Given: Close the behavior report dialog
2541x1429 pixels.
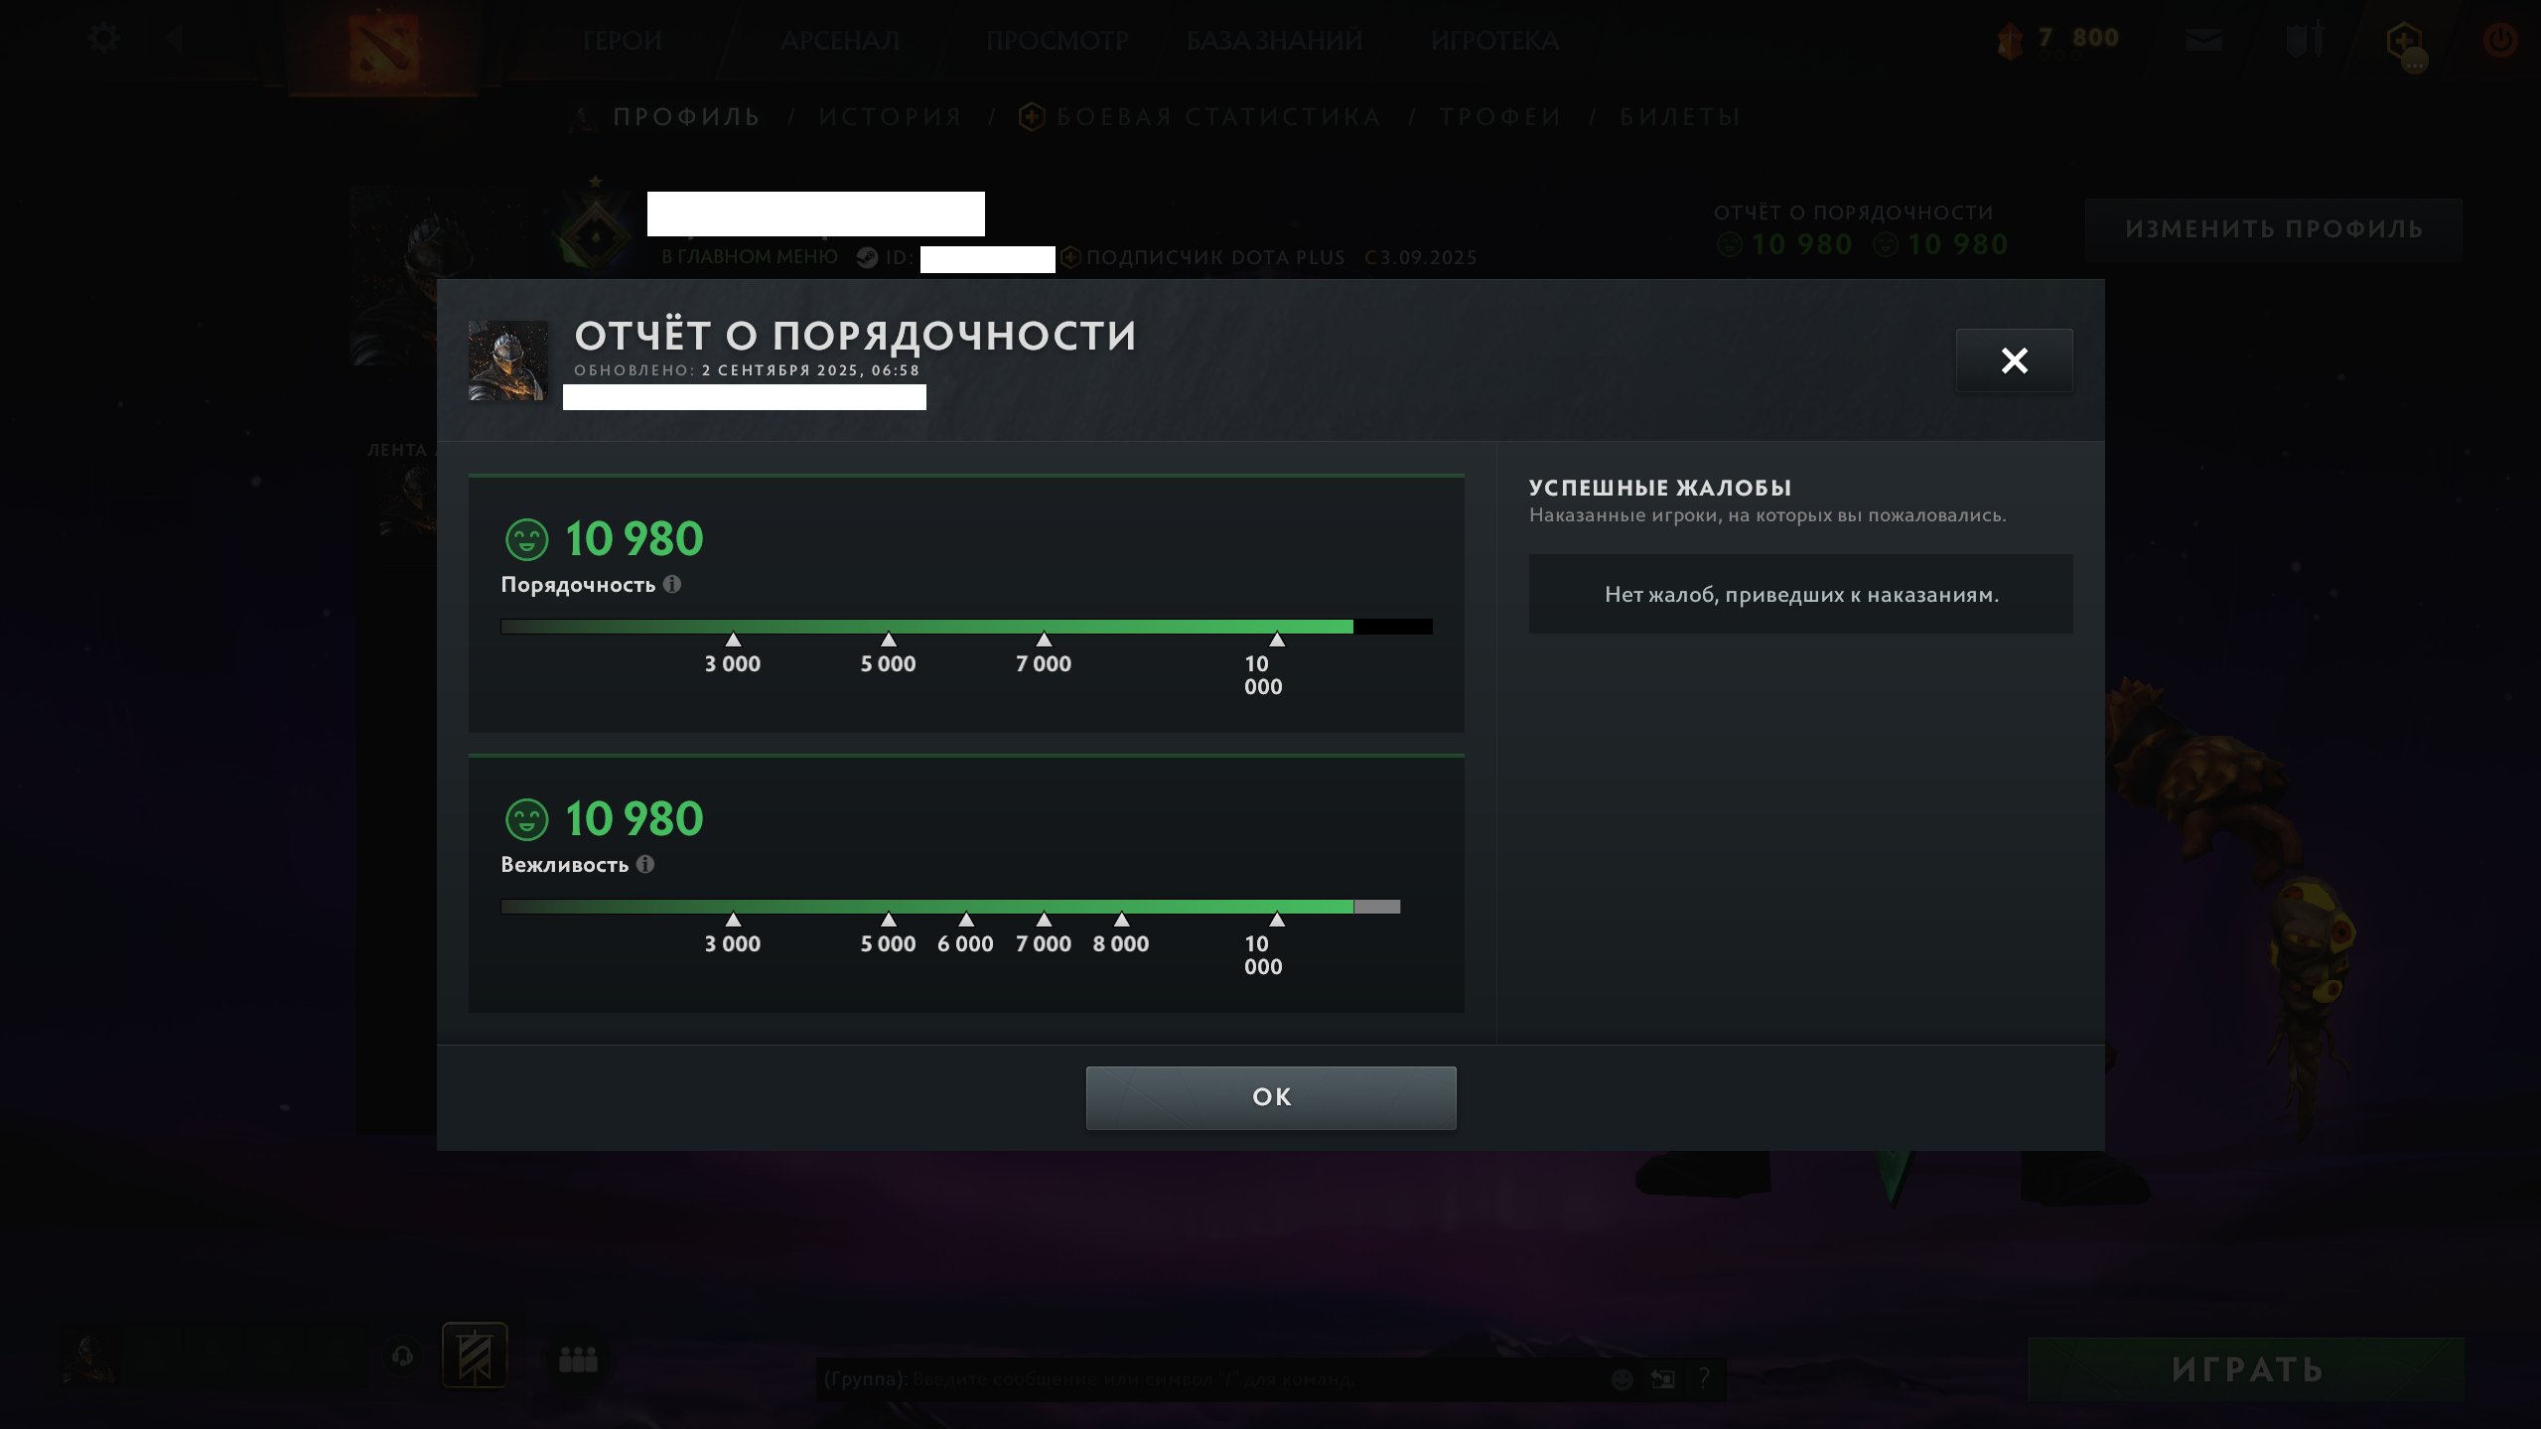Looking at the screenshot, I should tap(2014, 359).
